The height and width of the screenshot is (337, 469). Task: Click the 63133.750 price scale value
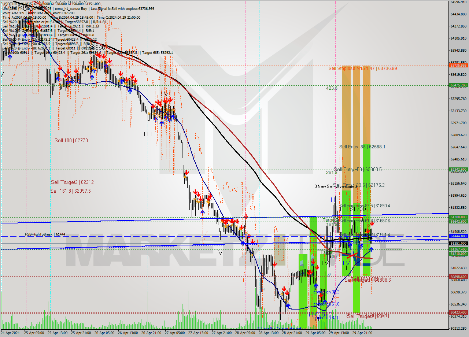coord(458,111)
